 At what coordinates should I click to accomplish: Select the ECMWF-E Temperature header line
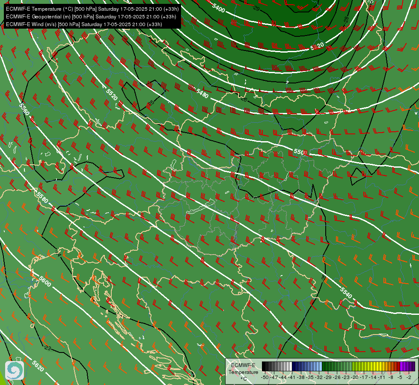tap(92, 9)
